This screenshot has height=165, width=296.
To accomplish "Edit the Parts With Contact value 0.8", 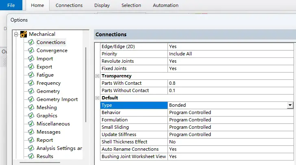I will (231, 83).
